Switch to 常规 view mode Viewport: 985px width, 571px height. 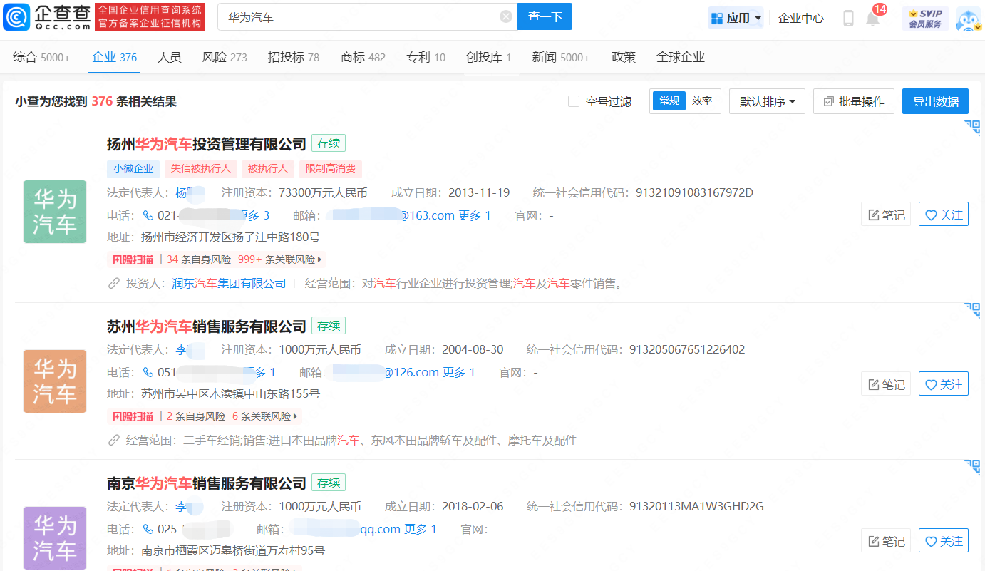click(x=669, y=101)
